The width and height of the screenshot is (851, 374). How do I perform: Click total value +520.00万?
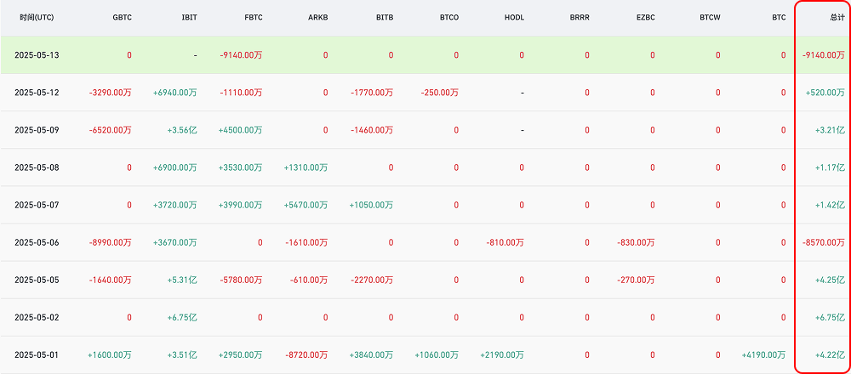825,93
